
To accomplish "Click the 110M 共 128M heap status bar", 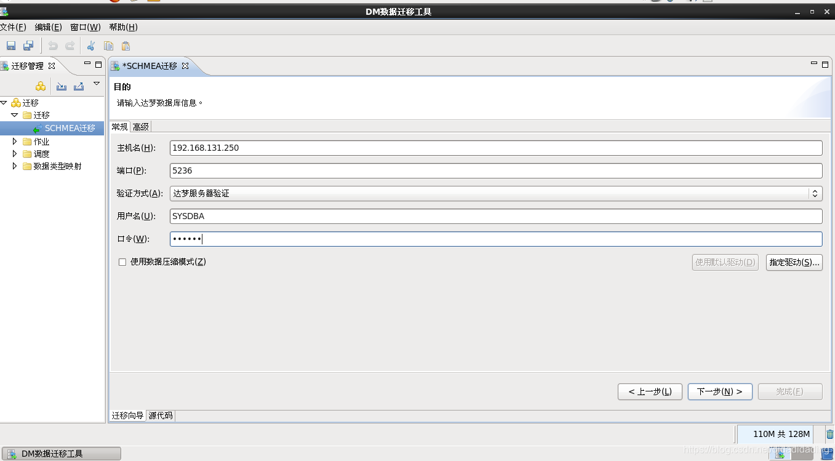I will point(781,434).
